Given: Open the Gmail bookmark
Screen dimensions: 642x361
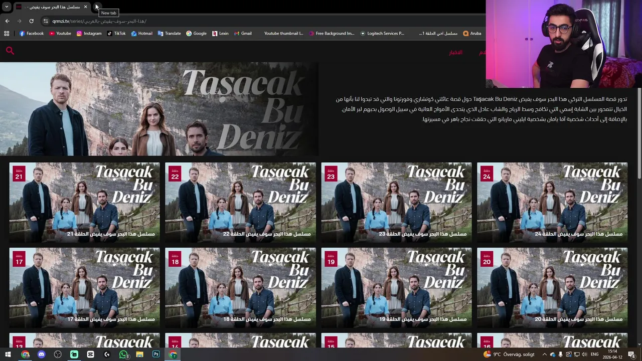Looking at the screenshot, I should [243, 34].
